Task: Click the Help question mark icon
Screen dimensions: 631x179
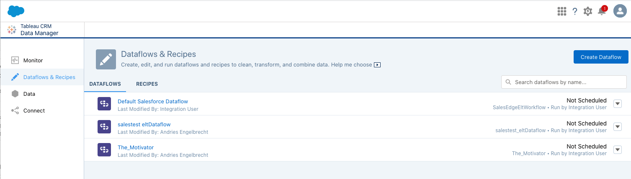Action: click(575, 11)
